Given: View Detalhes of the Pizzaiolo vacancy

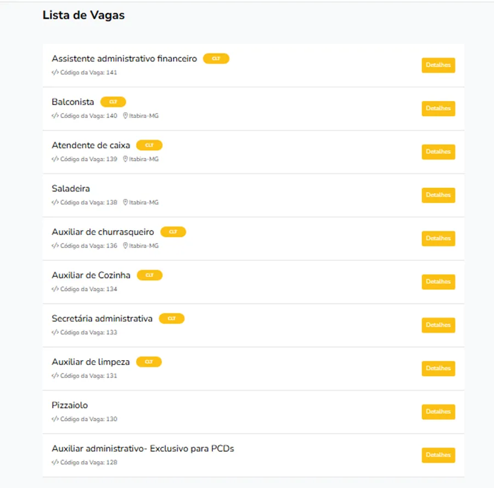Looking at the screenshot, I should click(438, 412).
